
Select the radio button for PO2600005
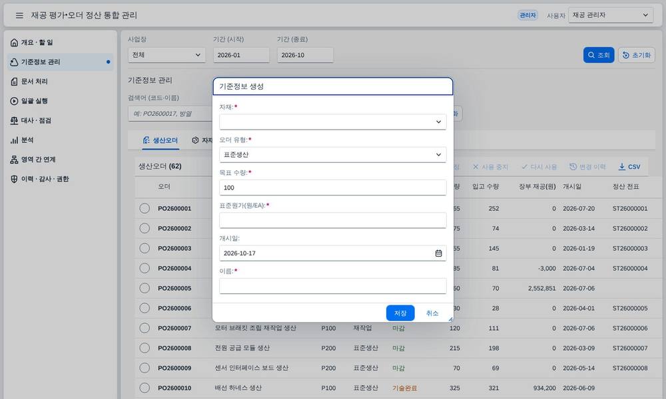coord(145,288)
